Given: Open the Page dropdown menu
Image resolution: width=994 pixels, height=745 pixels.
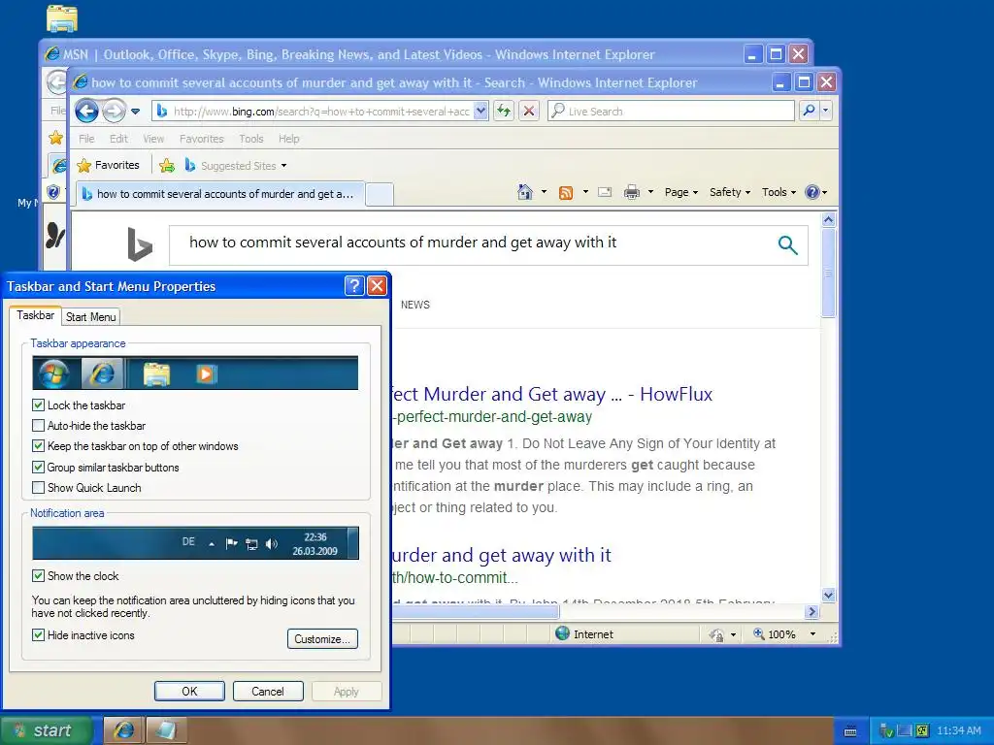Looking at the screenshot, I should [680, 192].
